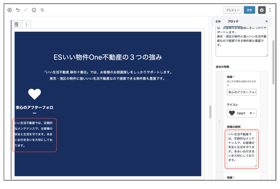This screenshot has height=189, width=280.
Task: Select the white heart icon in the canvas
Action: (x=34, y=94)
